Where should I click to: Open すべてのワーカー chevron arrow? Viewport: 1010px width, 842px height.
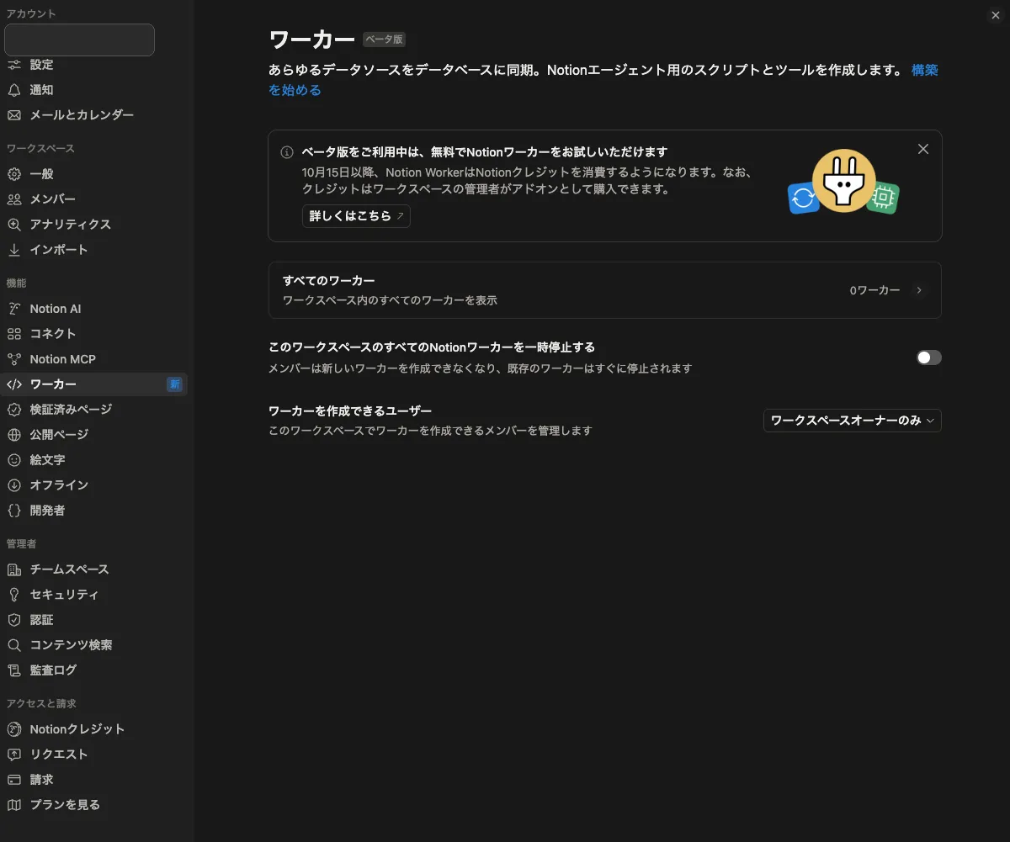919,290
